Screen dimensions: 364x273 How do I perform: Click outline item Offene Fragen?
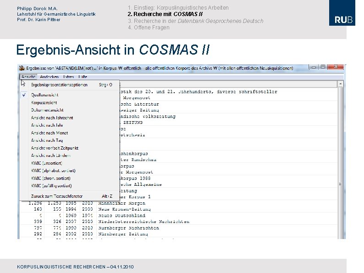click(149, 28)
